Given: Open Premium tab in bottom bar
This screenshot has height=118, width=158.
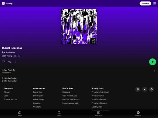Looking at the screenshot, I should tap(138, 114).
